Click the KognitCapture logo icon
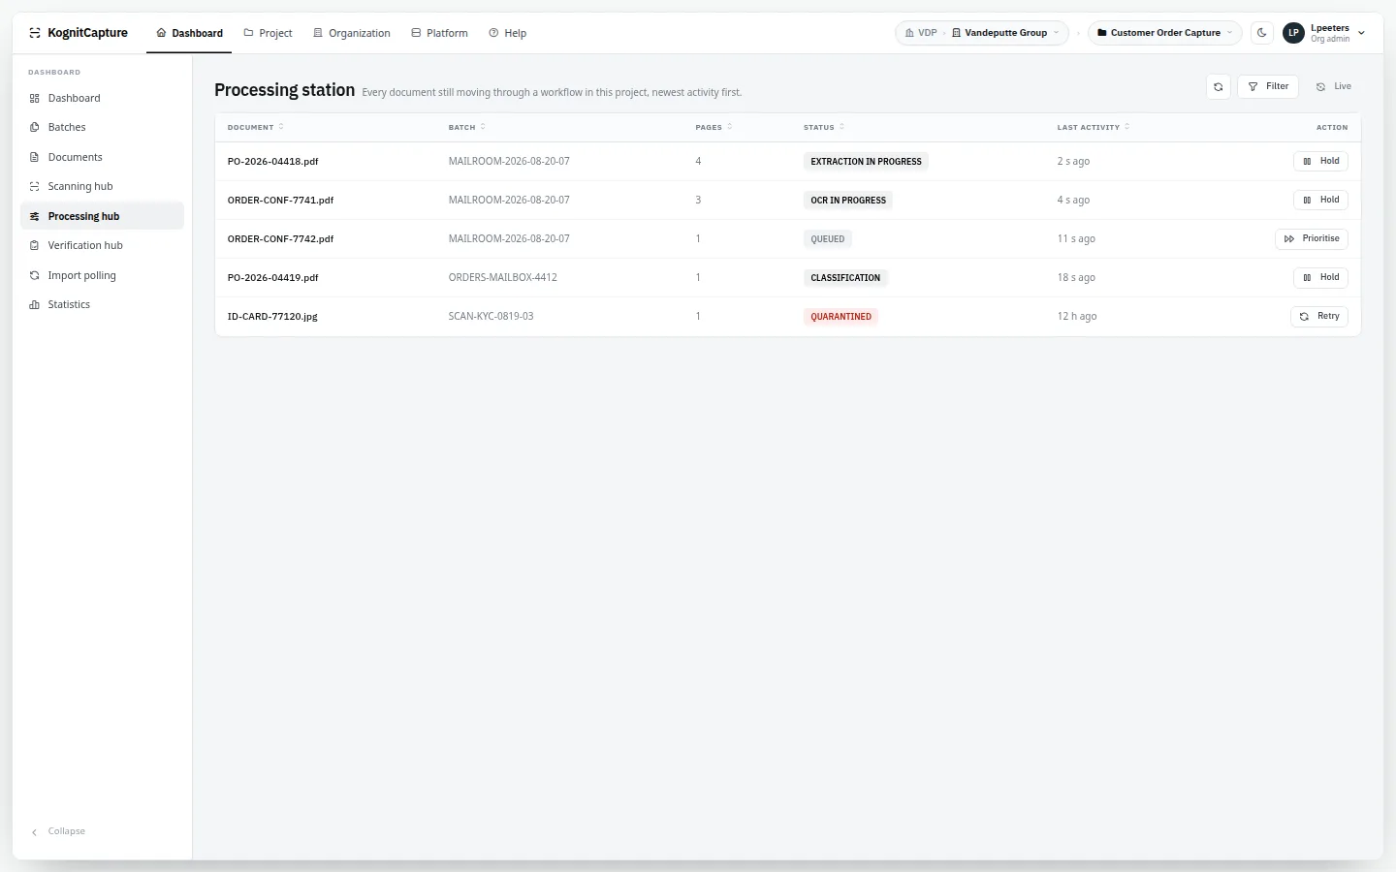1396x872 pixels. click(x=35, y=33)
